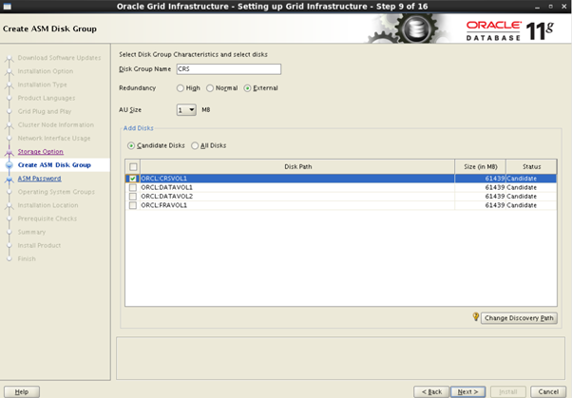
Task: Click Candidate status of ORCL:FRAVOL1 row
Action: tap(522, 205)
